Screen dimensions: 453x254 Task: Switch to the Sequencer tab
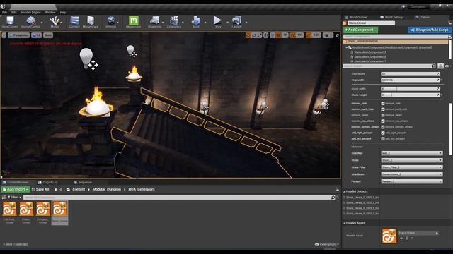(83, 182)
